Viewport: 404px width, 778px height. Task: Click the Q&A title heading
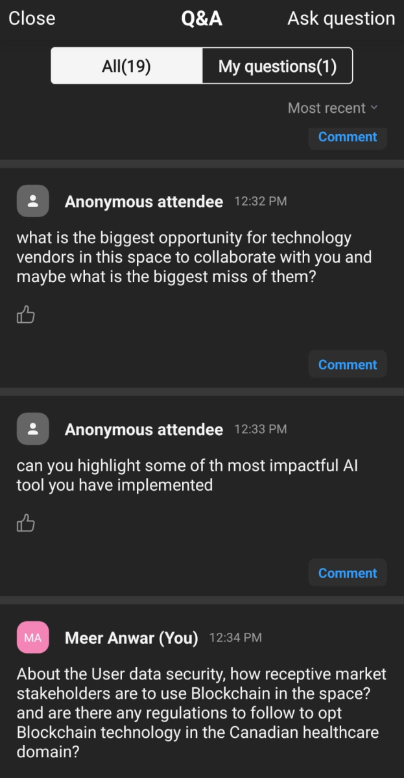(202, 18)
